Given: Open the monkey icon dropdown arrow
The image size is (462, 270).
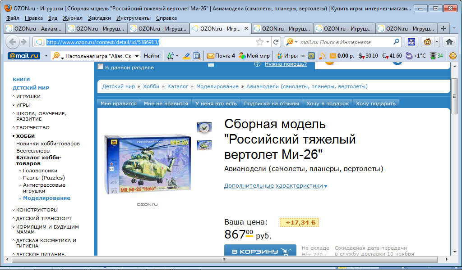Looking at the screenshot, I should point(436,42).
